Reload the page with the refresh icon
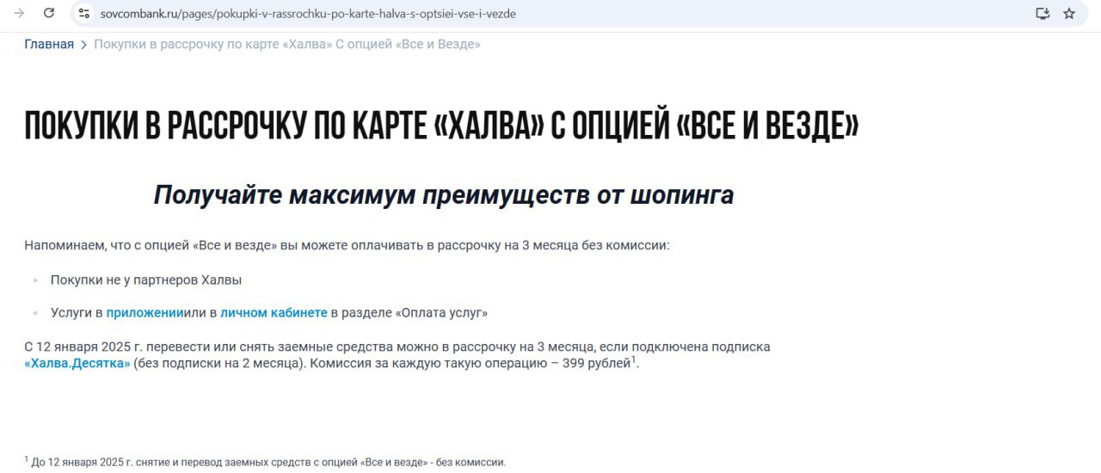The image size is (1101, 473). click(x=49, y=13)
